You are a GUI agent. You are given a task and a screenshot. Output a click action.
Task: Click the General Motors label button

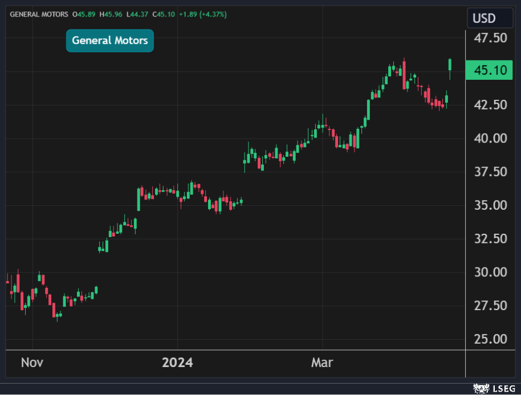110,40
